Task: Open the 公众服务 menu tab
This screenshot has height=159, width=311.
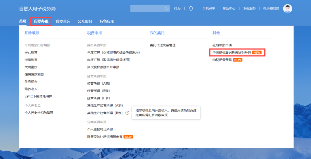Action: [x=85, y=21]
